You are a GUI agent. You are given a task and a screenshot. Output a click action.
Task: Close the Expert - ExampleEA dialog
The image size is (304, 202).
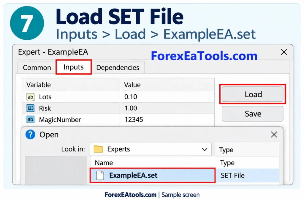[x=284, y=52]
